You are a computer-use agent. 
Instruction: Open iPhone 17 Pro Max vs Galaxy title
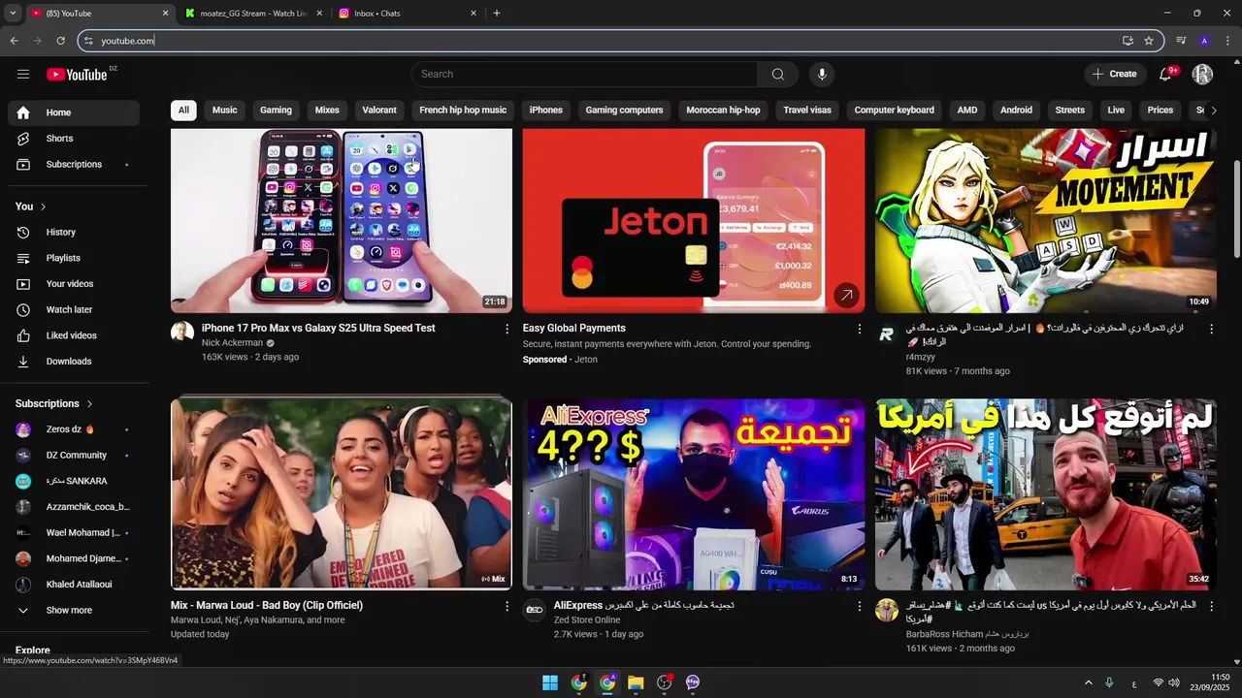318,329
